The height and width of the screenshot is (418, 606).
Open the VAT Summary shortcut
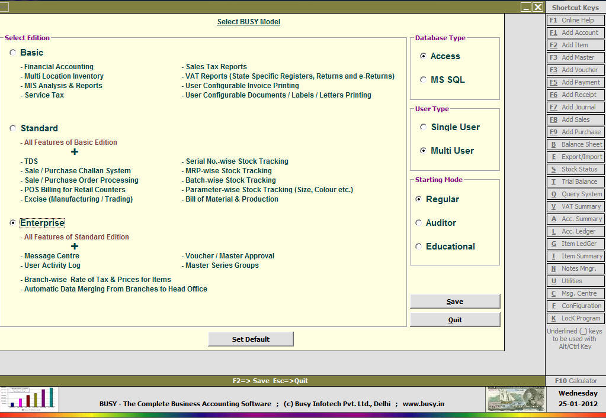[x=575, y=206]
